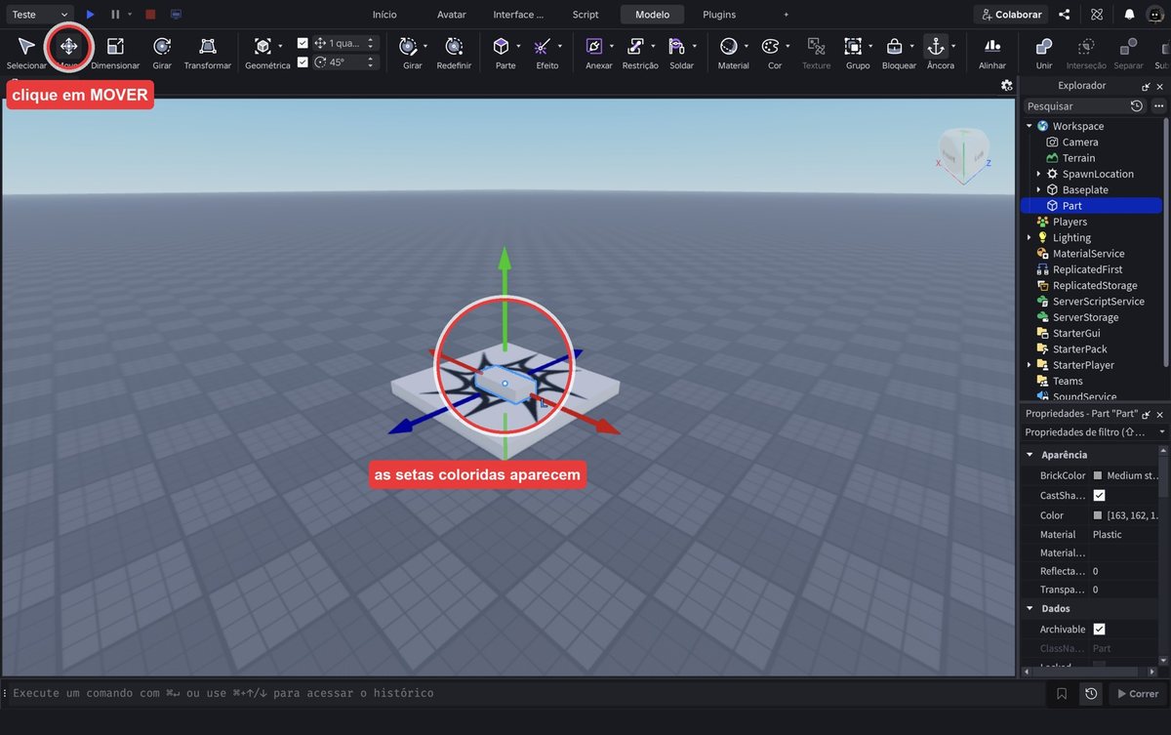Image resolution: width=1171 pixels, height=735 pixels.
Task: Open the Cor dropdown arrow
Action: pyautogui.click(x=788, y=46)
